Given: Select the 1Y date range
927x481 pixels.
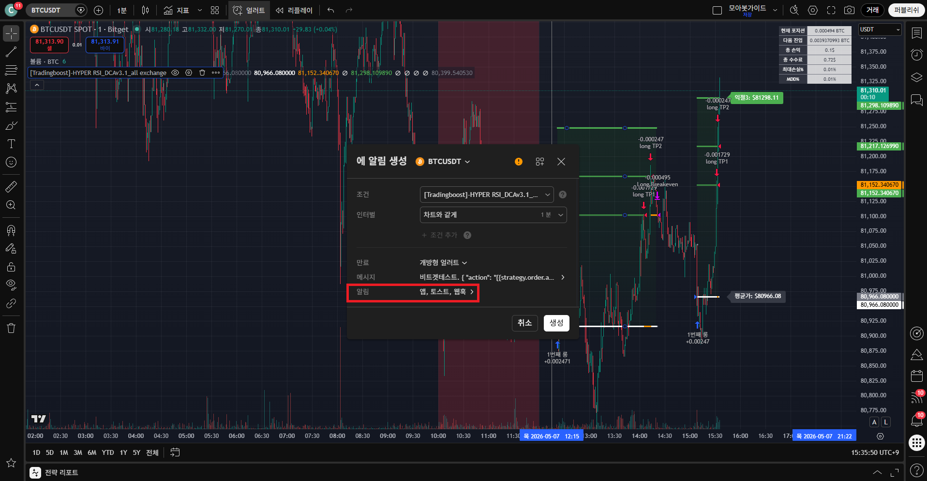Looking at the screenshot, I should click(123, 452).
